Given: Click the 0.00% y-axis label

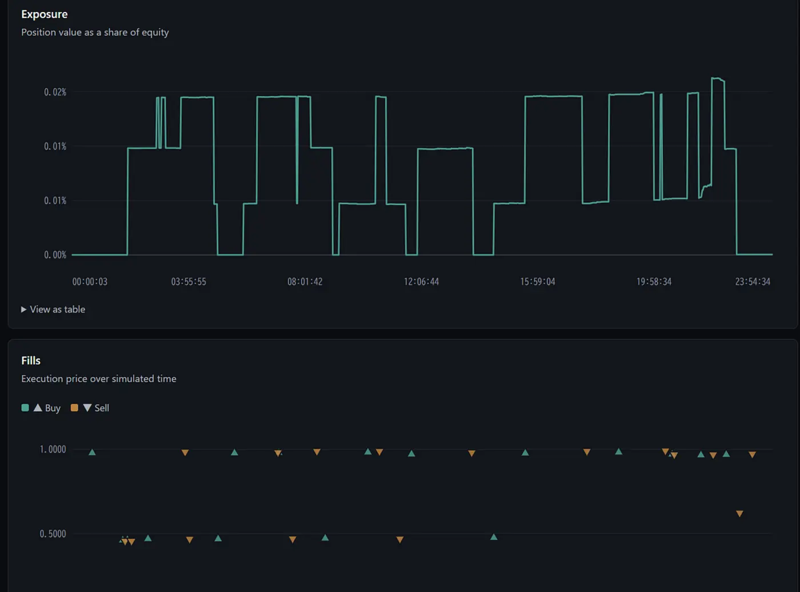Looking at the screenshot, I should click(x=55, y=255).
